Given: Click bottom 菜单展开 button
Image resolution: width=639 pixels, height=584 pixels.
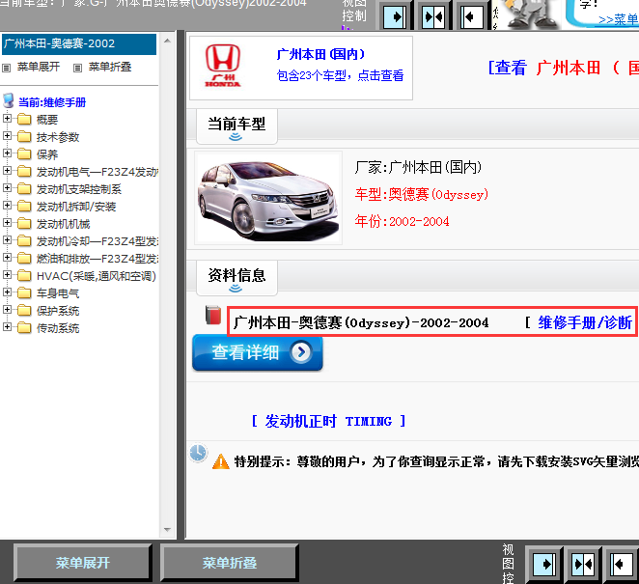Looking at the screenshot, I should coord(83,563).
